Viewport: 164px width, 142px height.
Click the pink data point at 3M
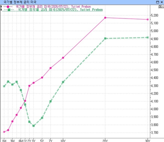tap(12, 121)
